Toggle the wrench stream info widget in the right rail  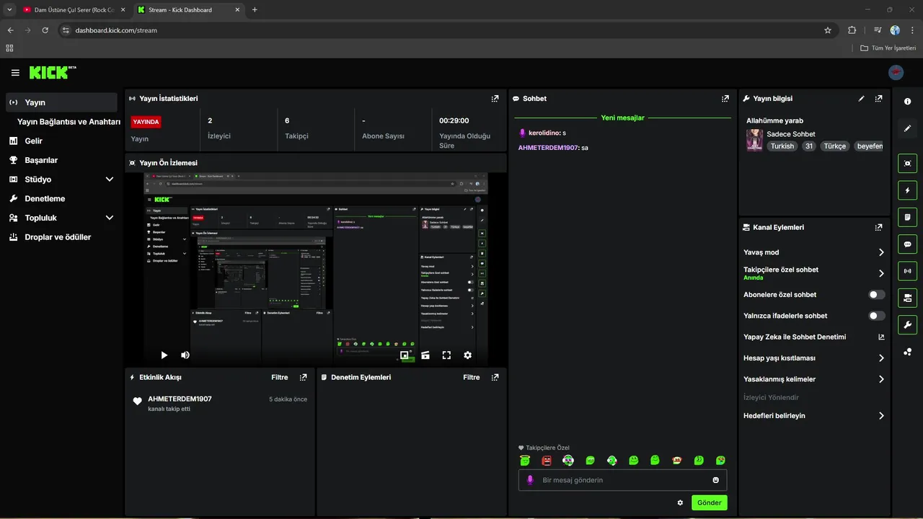tap(908, 324)
